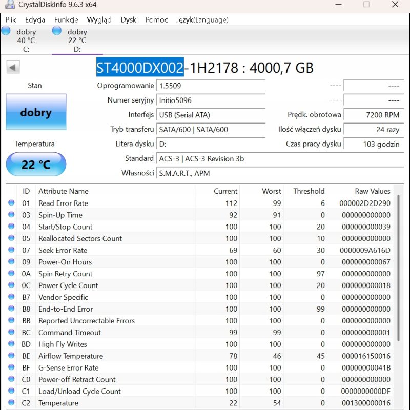Open the Dysk menu
410x410 pixels.
click(x=129, y=20)
